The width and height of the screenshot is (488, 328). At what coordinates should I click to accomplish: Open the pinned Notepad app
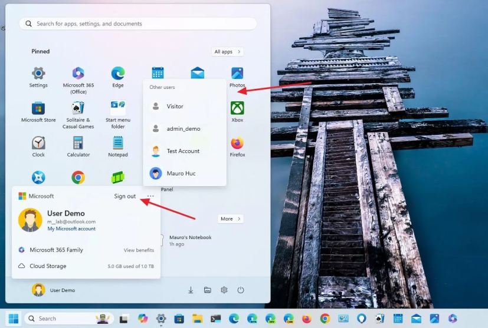click(x=118, y=147)
